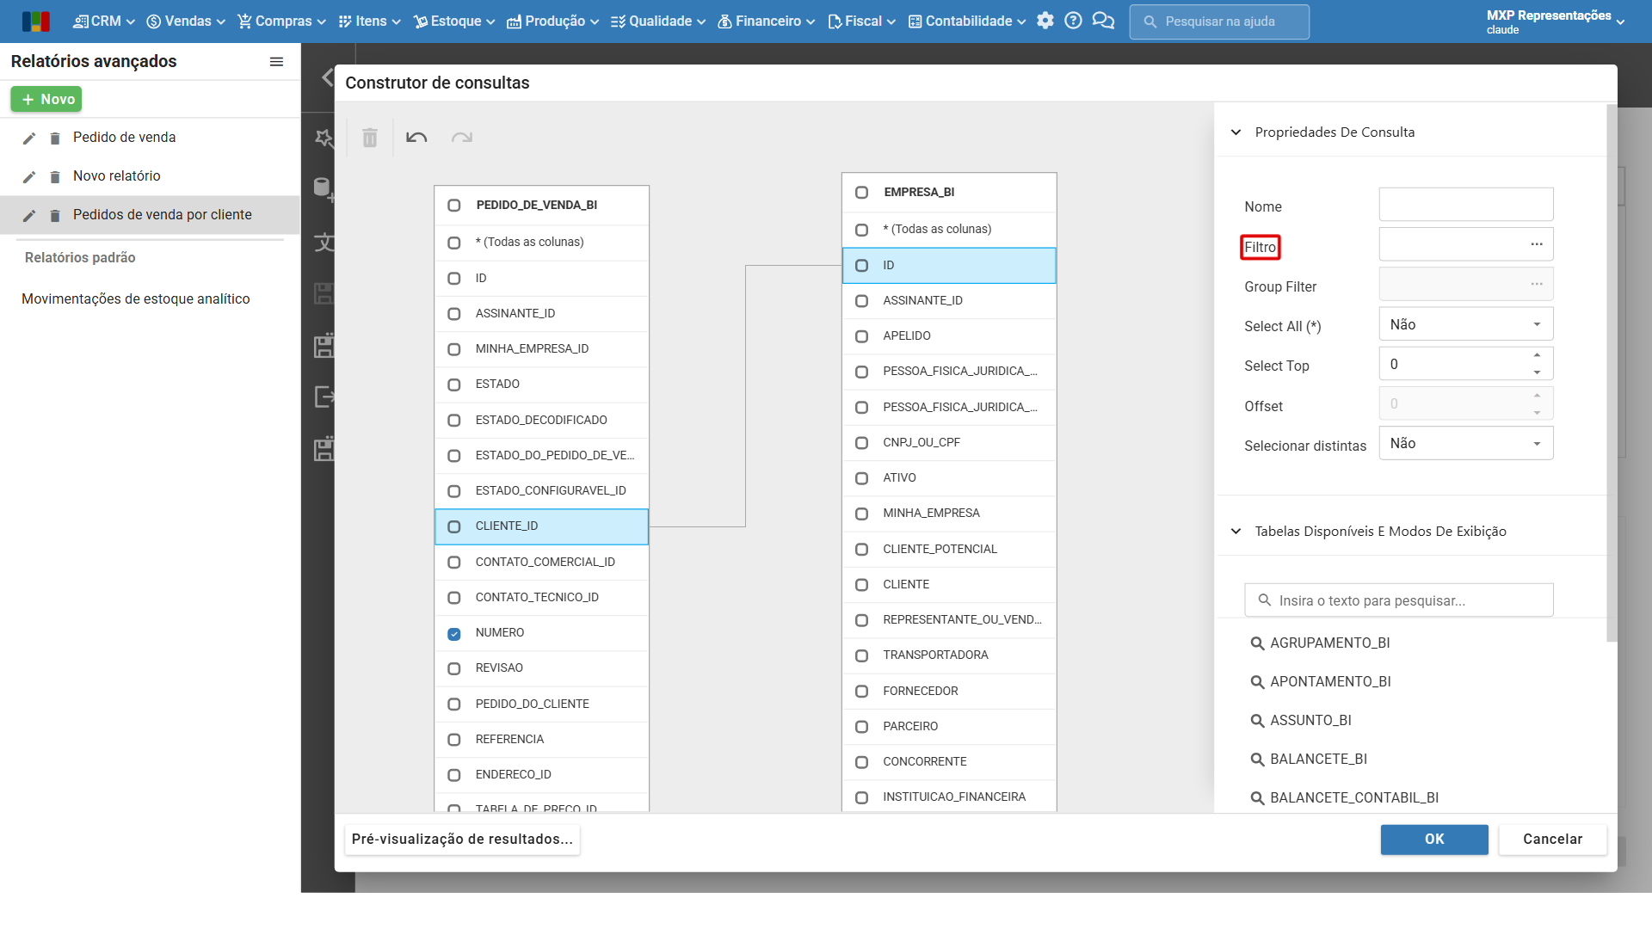Screen dimensions: 1652x929
Task: Click the Nome input field
Action: click(x=1466, y=205)
